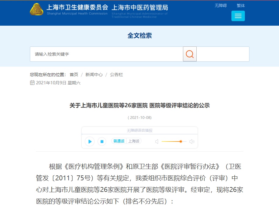Enable 无障碍 accessibility mode

pyautogui.click(x=221, y=6)
